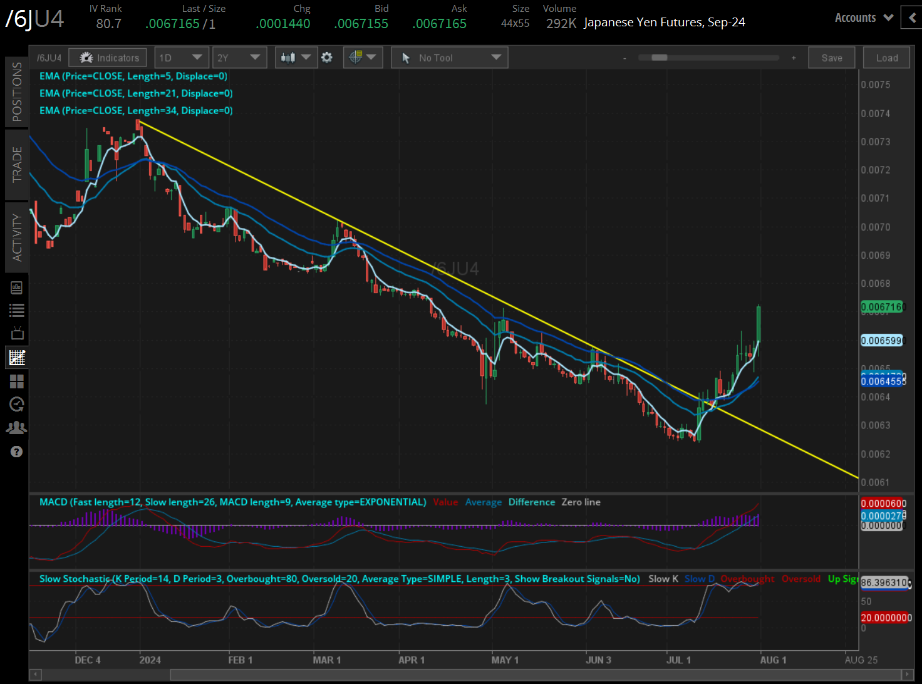
Task: Click the Indicators button
Action: click(x=108, y=58)
